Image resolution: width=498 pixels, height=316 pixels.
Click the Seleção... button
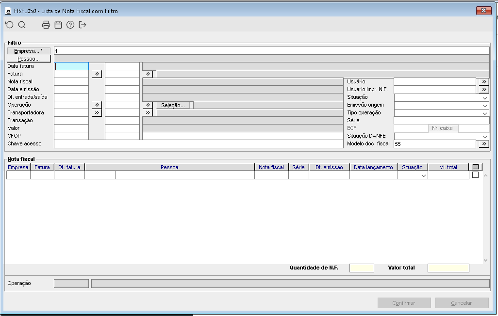173,105
